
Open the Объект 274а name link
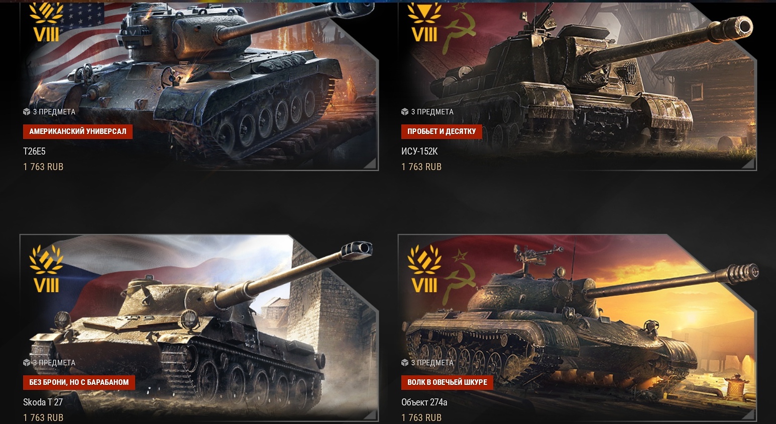[x=424, y=402]
